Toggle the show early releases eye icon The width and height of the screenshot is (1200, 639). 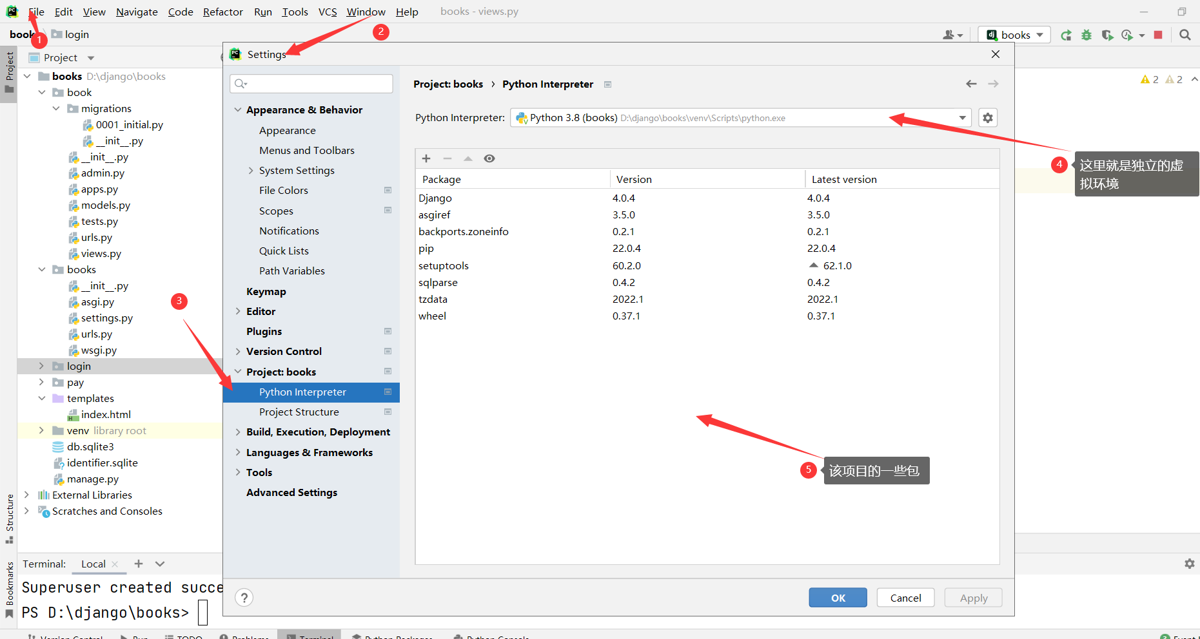pyautogui.click(x=489, y=158)
